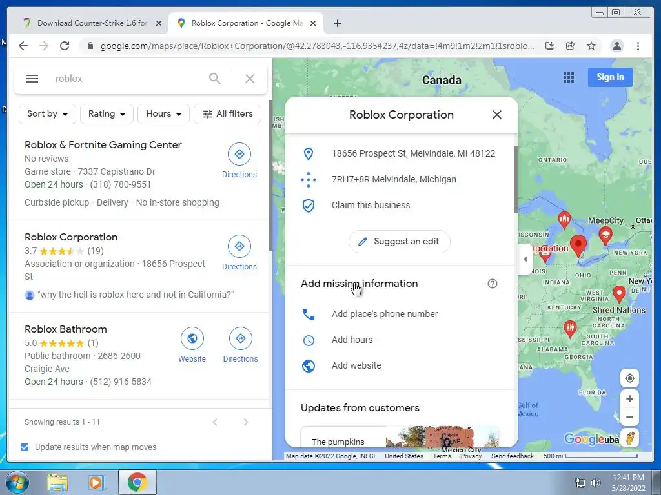The height and width of the screenshot is (495, 661).
Task: Show your location on the map
Action: tap(630, 378)
